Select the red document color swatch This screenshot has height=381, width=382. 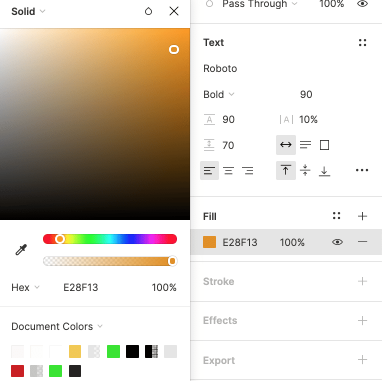(x=17, y=371)
